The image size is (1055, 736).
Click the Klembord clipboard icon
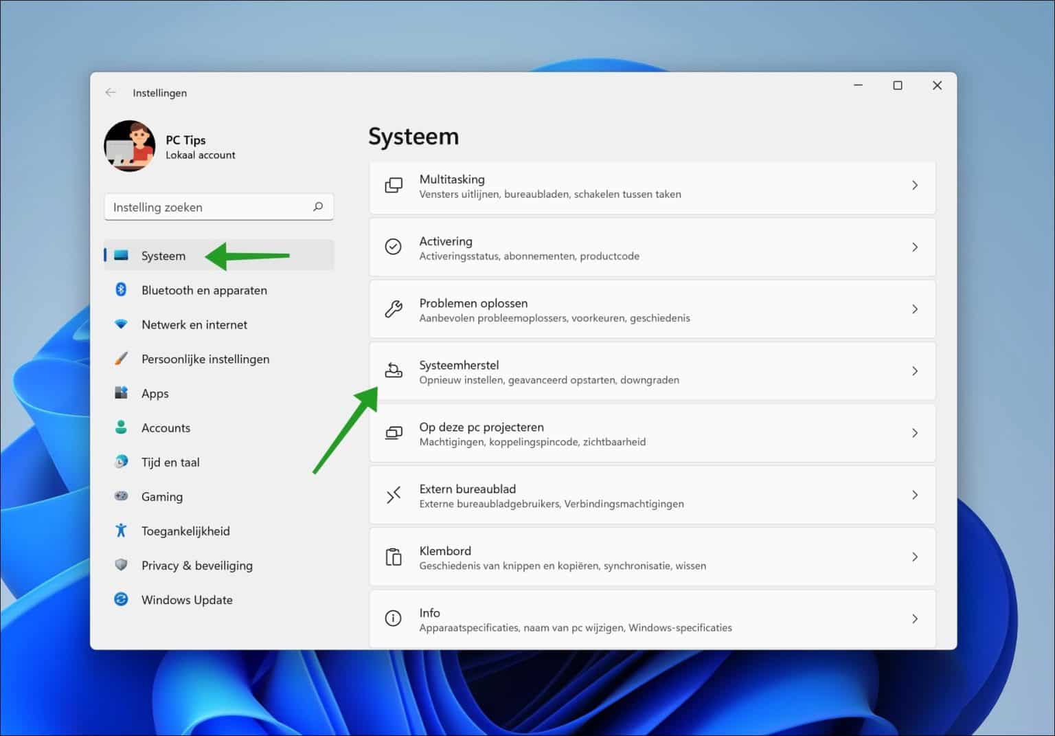tap(394, 557)
